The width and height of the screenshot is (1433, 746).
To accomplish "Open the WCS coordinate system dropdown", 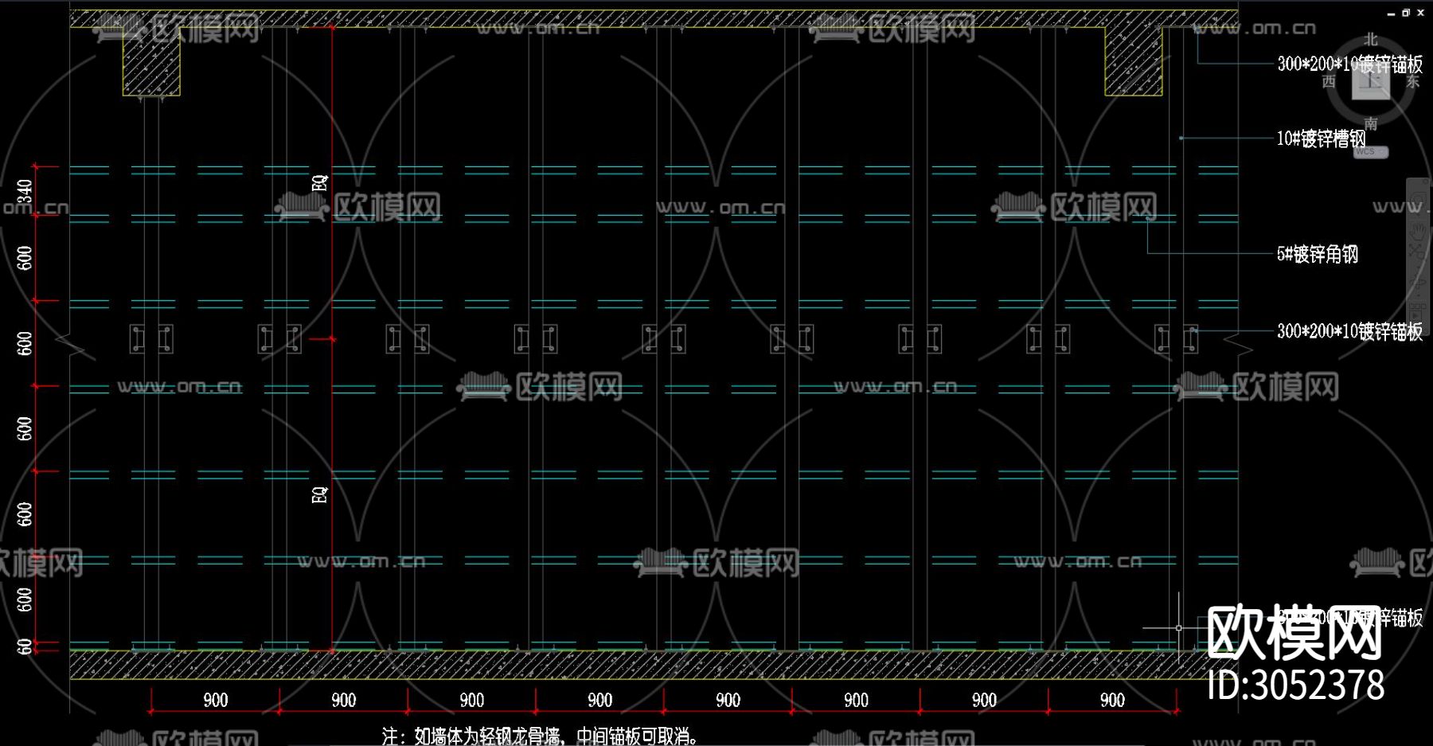I will [x=1371, y=152].
